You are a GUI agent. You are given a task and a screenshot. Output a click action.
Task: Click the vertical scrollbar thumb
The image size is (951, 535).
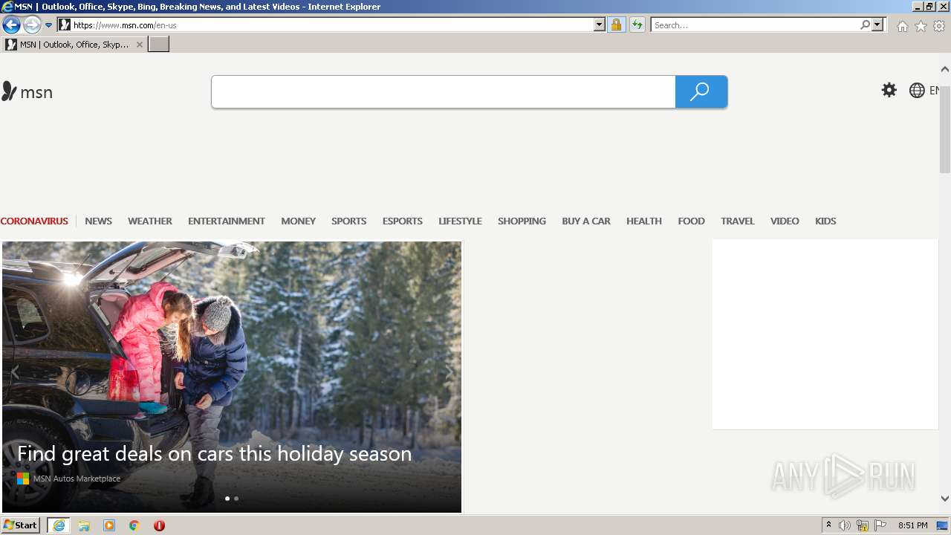click(944, 129)
